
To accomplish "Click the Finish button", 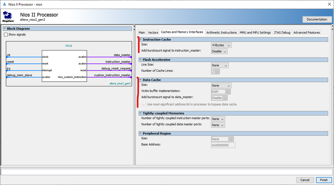I will tap(324, 180).
